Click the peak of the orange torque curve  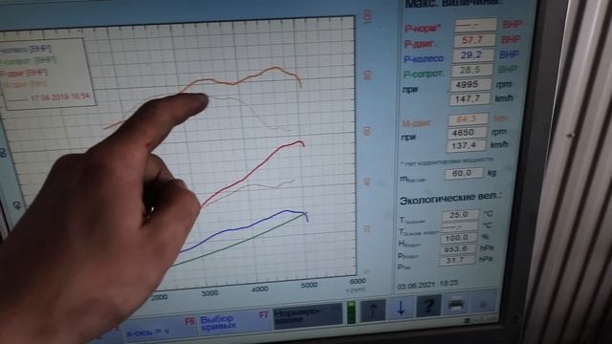pos(275,68)
